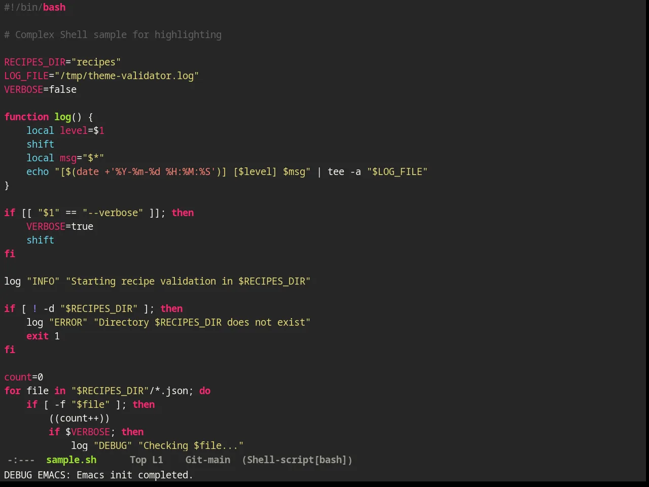649x487 pixels.
Task: Click the ((count++)) line
Action: click(79, 418)
